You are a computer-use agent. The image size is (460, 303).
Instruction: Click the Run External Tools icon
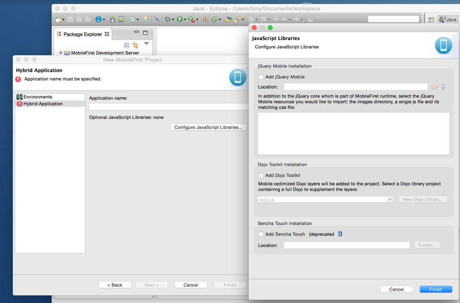pyautogui.click(x=192, y=20)
